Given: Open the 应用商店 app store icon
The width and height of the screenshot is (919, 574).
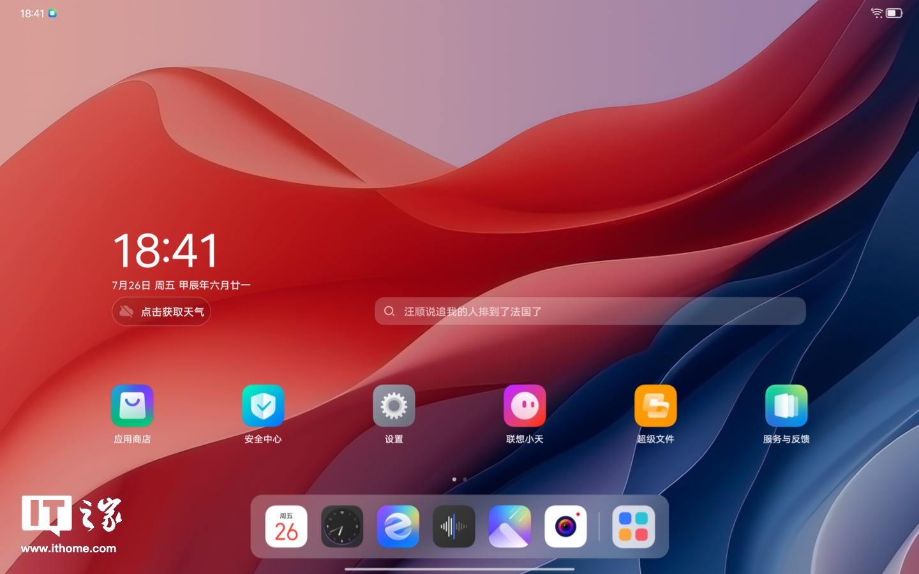Looking at the screenshot, I should pyautogui.click(x=132, y=406).
